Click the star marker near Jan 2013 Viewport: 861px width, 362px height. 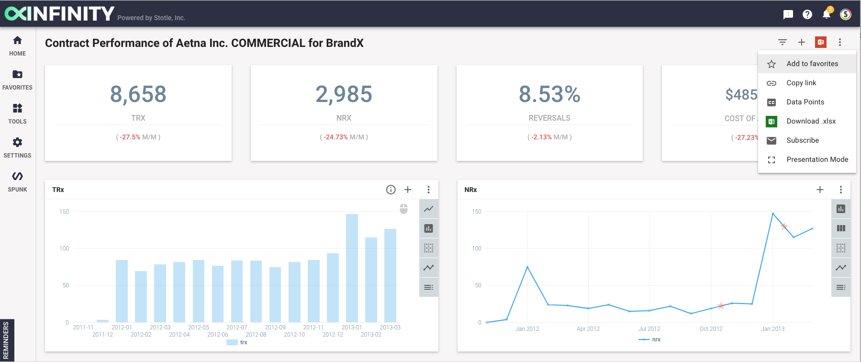[784, 226]
